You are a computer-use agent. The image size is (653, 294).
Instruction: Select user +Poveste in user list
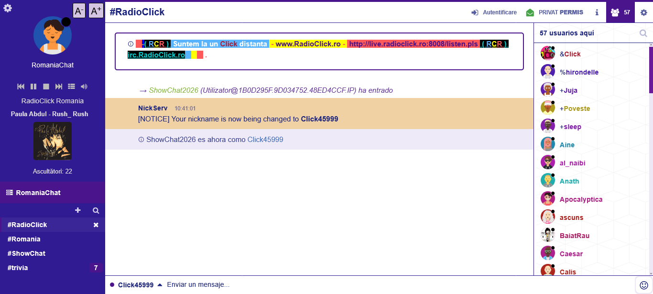[575, 109]
